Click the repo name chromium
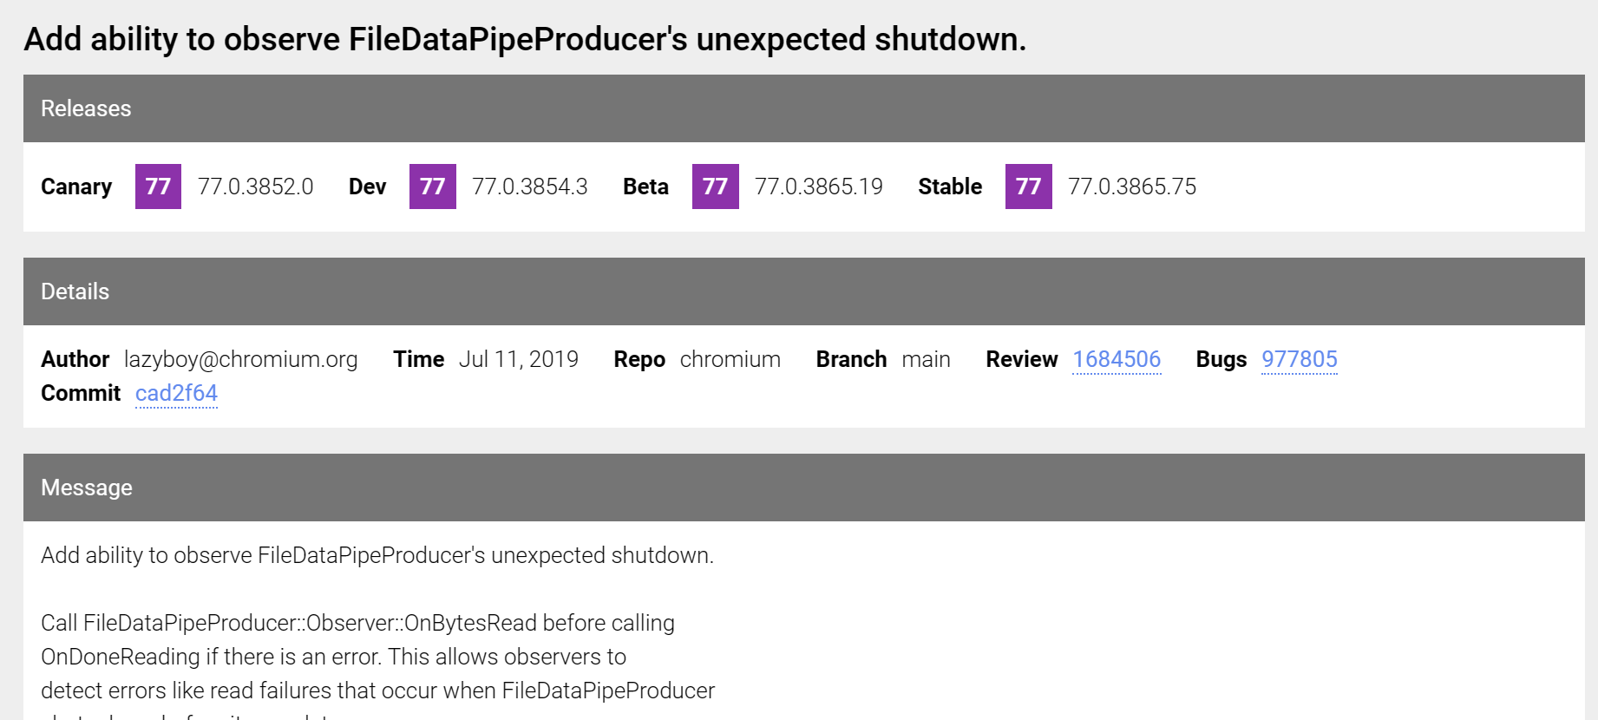 tap(730, 359)
